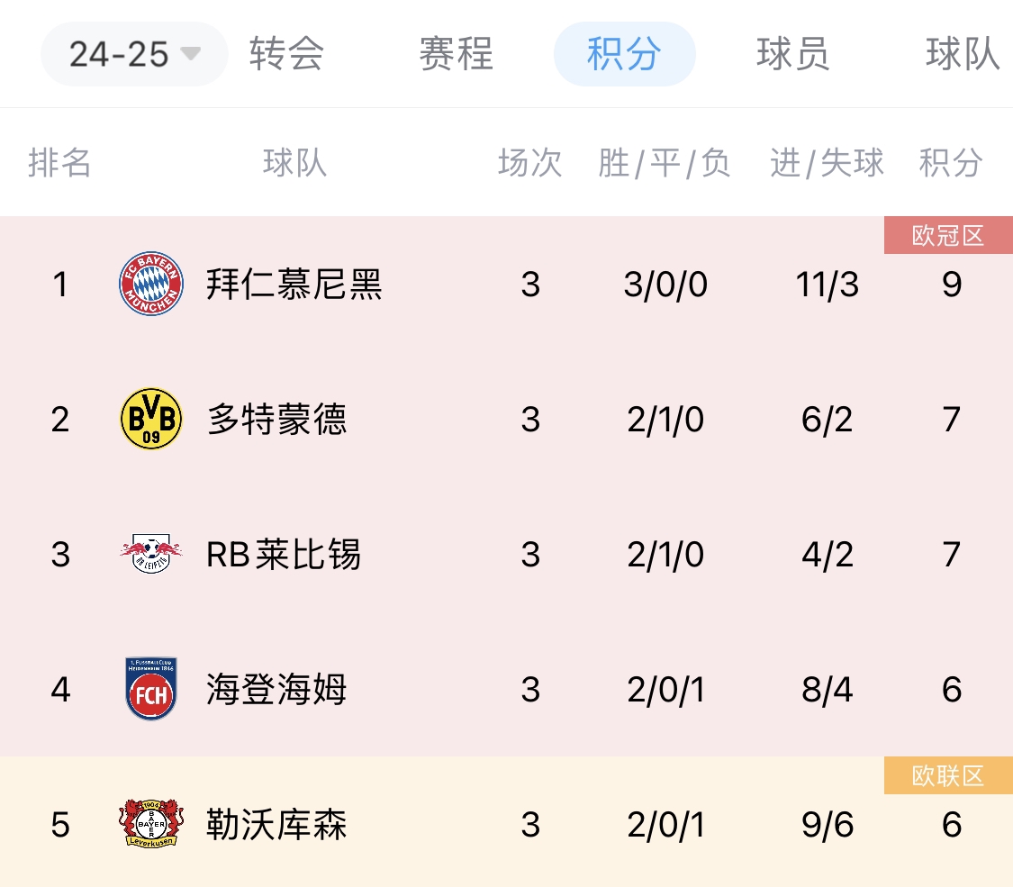Viewport: 1013px width, 887px height.
Task: Open team name 拜仁慕尼黑
Action: [294, 285]
